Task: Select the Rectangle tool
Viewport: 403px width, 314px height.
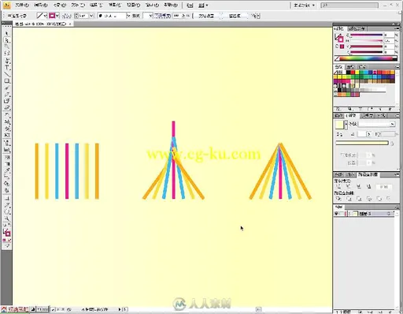Action: (x=6, y=81)
